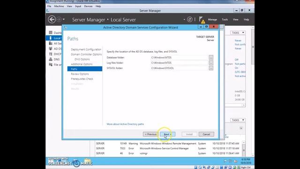Open the upper TASKS dropdown
This screenshot has width=300, height=169.
(x=238, y=33)
